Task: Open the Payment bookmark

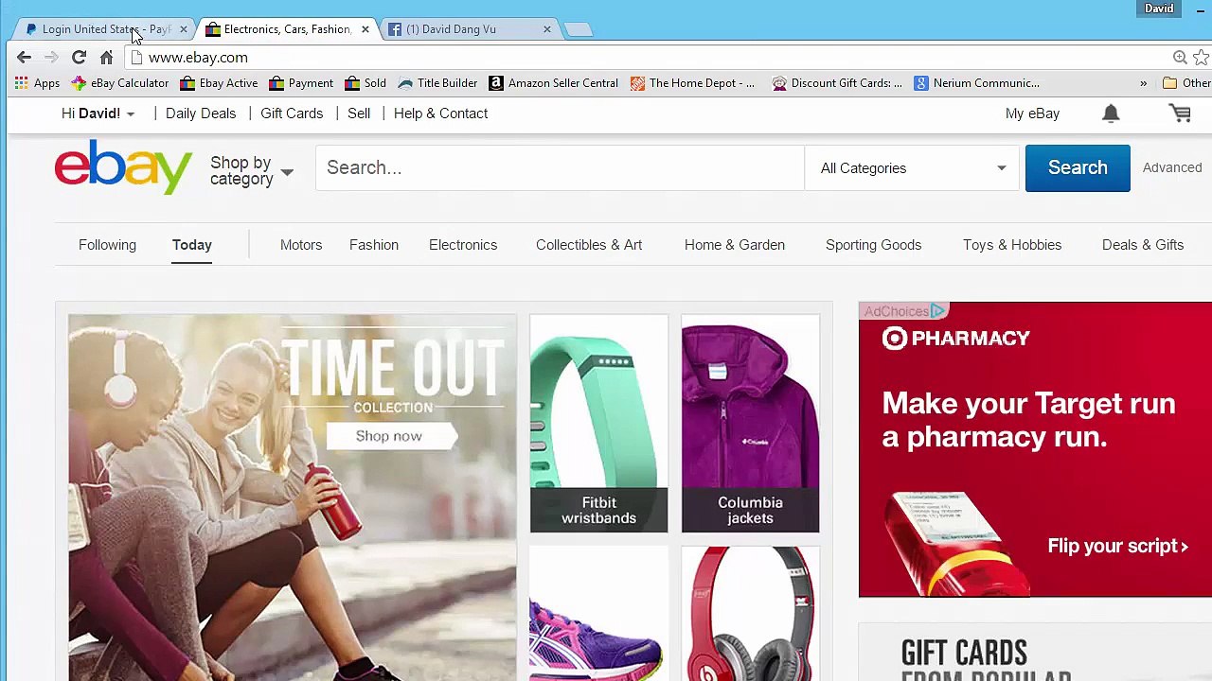Action: click(x=301, y=83)
